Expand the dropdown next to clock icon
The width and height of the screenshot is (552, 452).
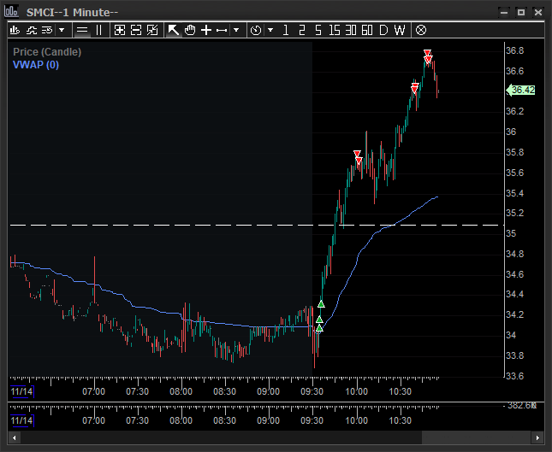click(x=270, y=30)
